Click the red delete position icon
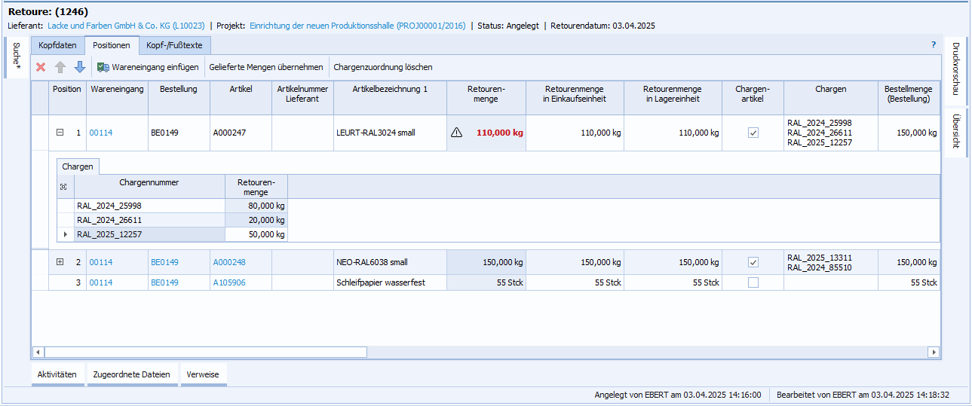 pos(41,67)
